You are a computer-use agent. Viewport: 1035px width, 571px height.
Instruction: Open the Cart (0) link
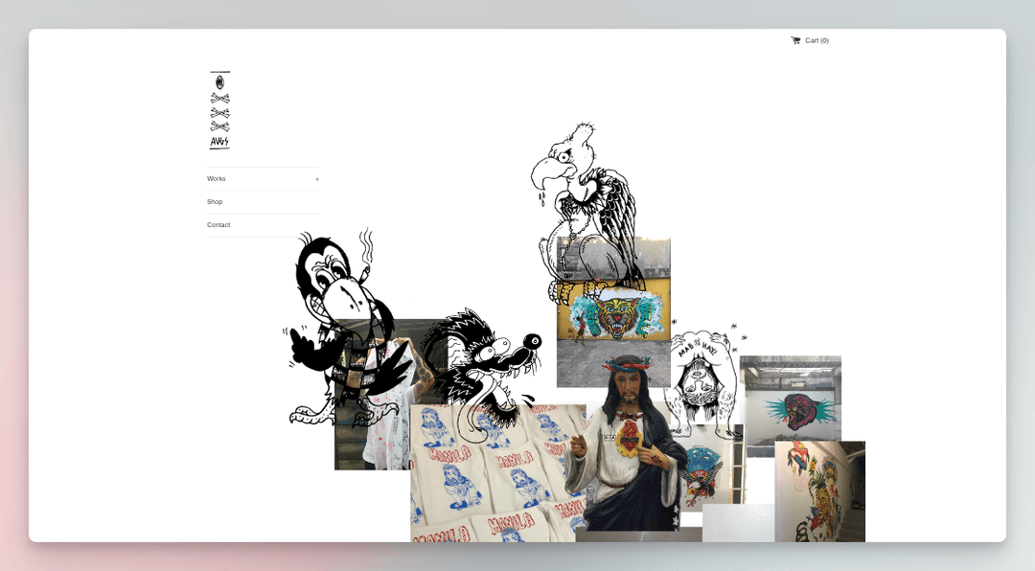(816, 40)
